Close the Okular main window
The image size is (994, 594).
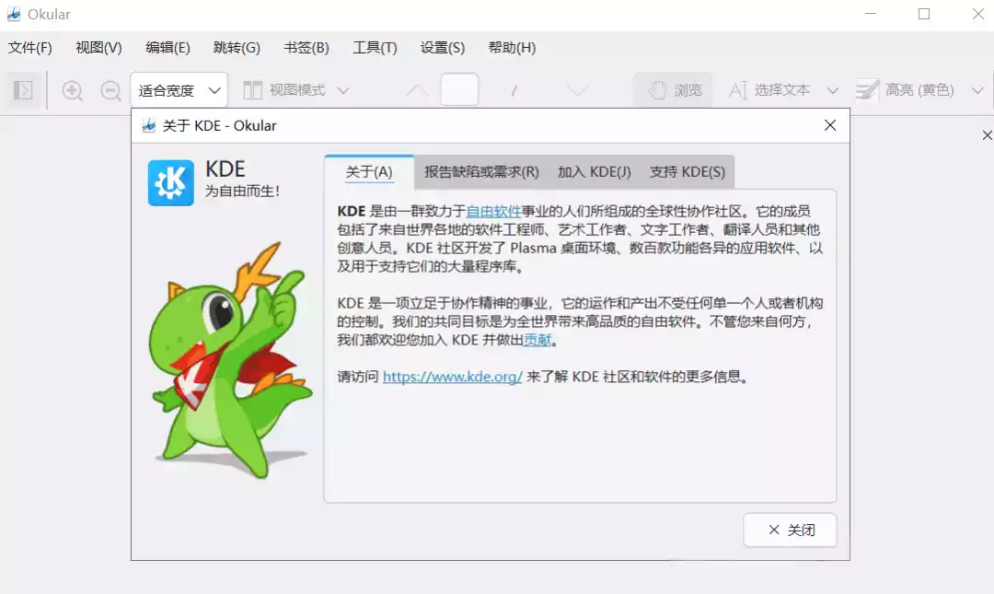[978, 14]
